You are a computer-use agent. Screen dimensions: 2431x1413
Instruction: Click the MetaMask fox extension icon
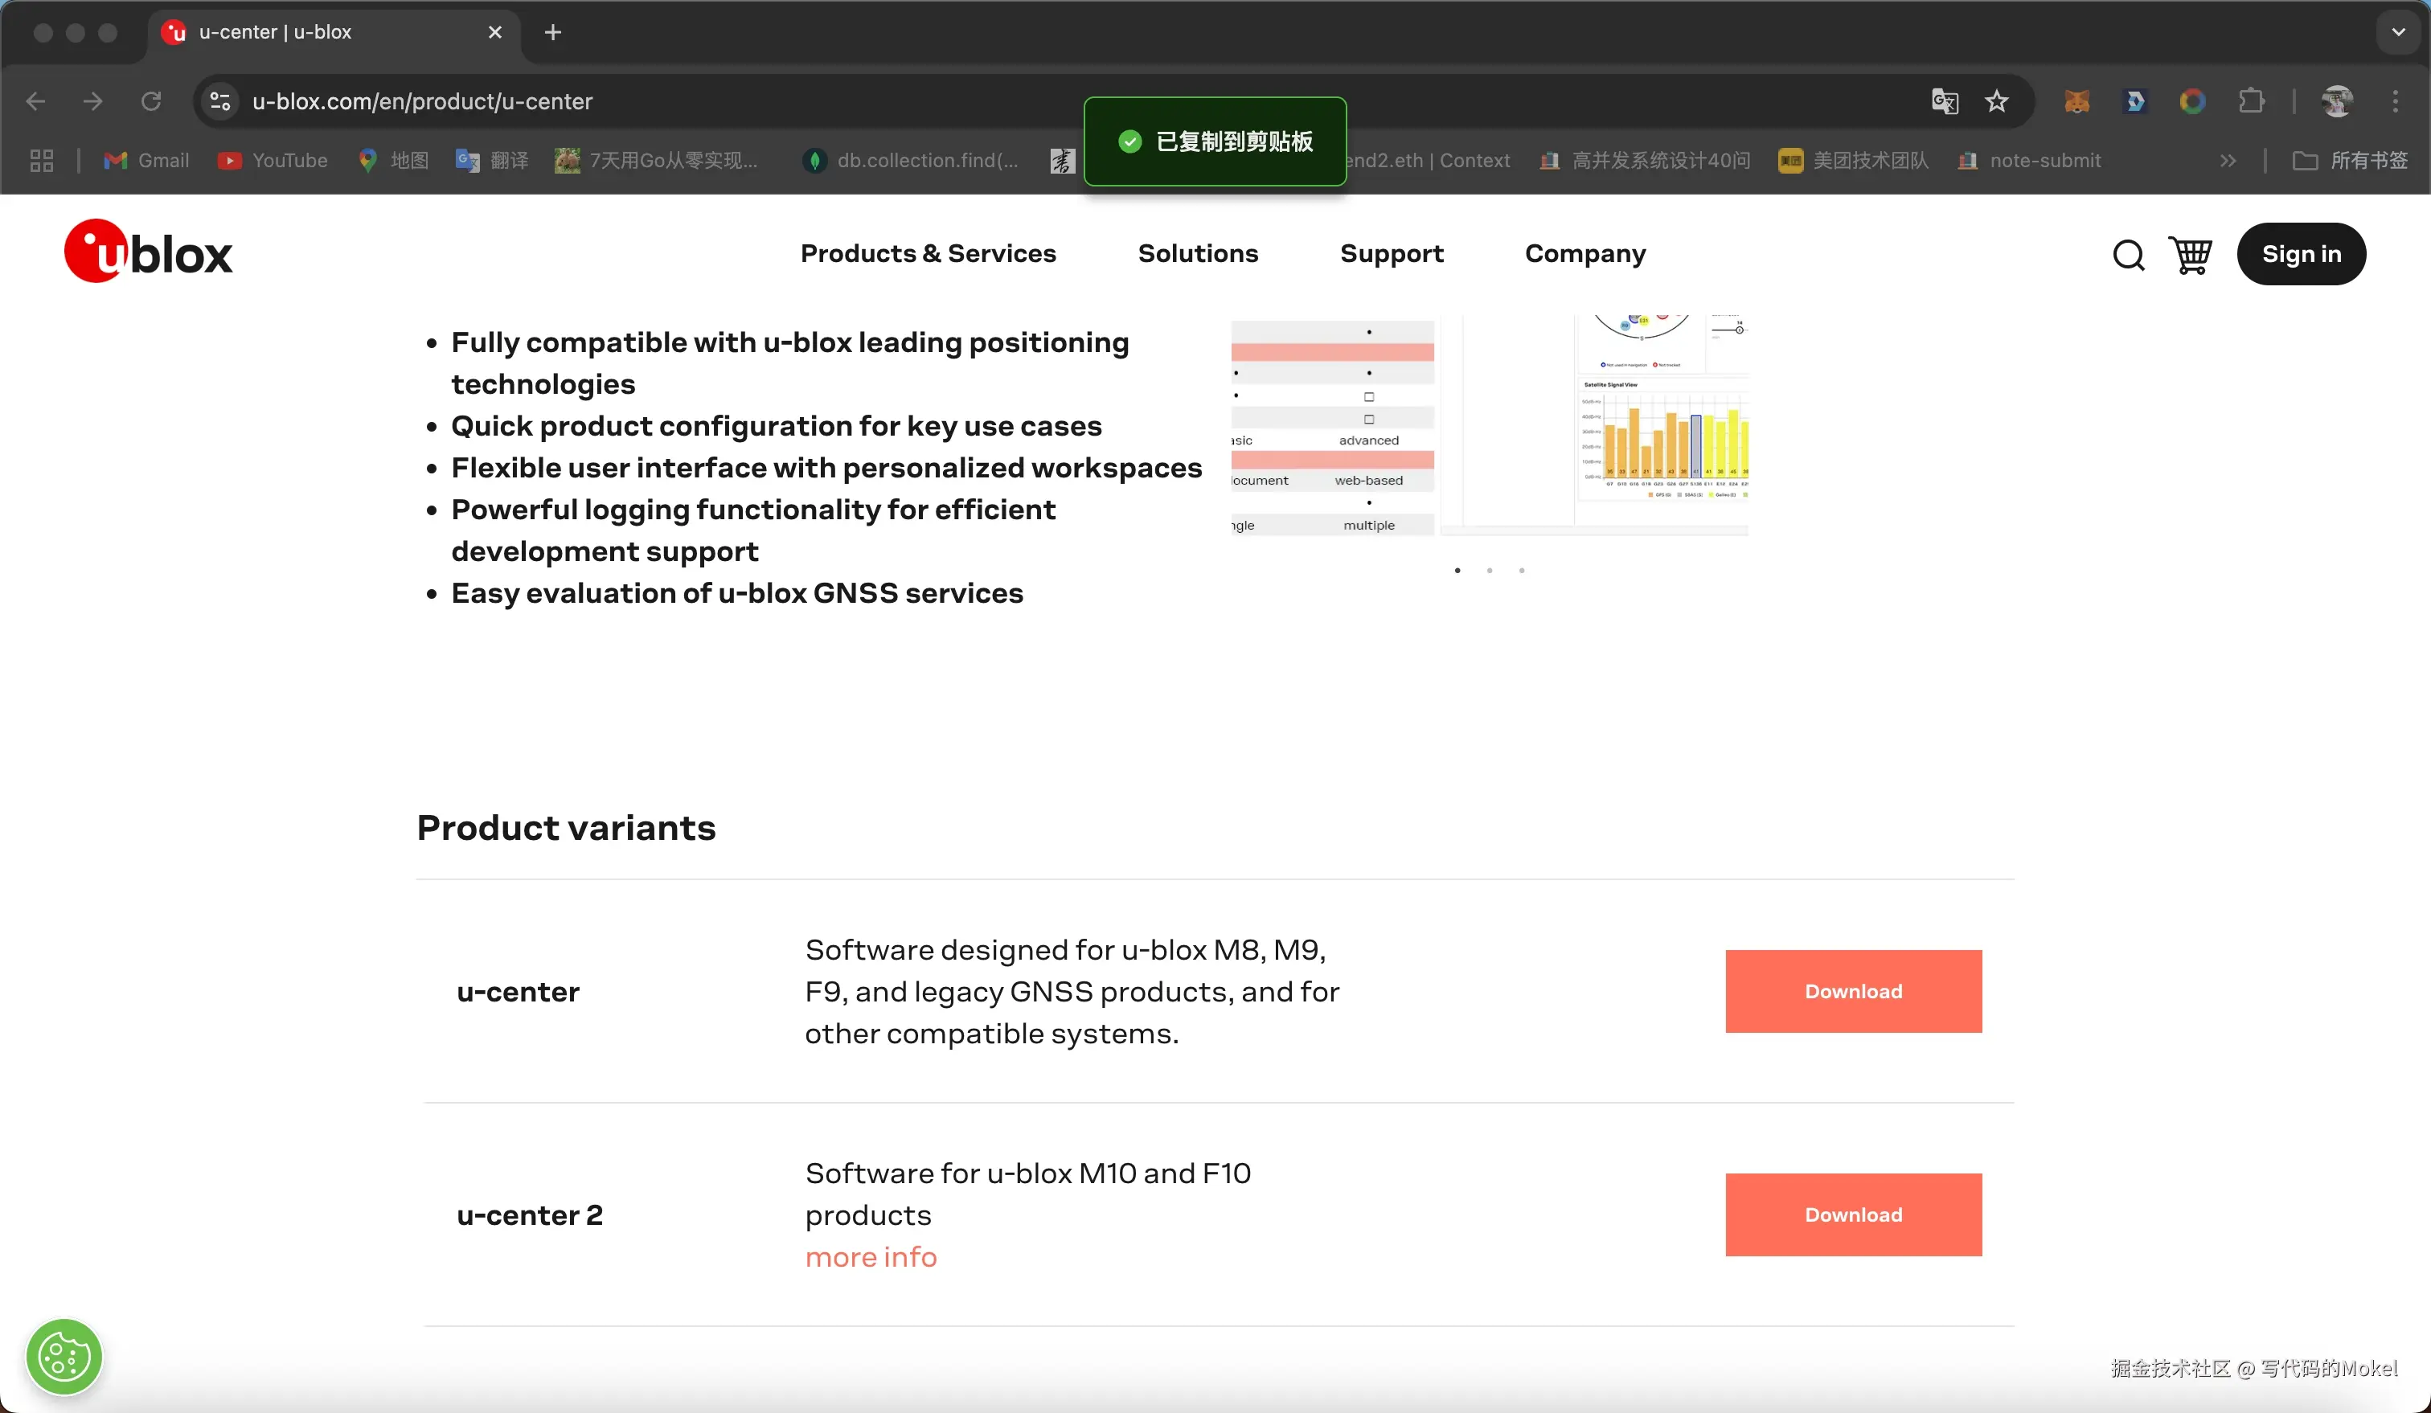click(2076, 101)
